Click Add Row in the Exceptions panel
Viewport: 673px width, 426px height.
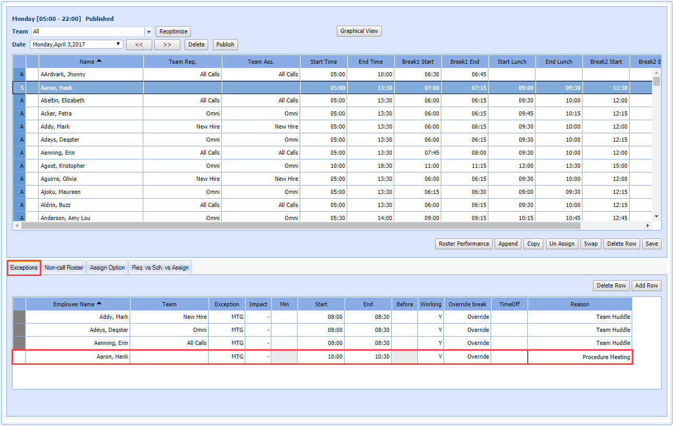(646, 285)
